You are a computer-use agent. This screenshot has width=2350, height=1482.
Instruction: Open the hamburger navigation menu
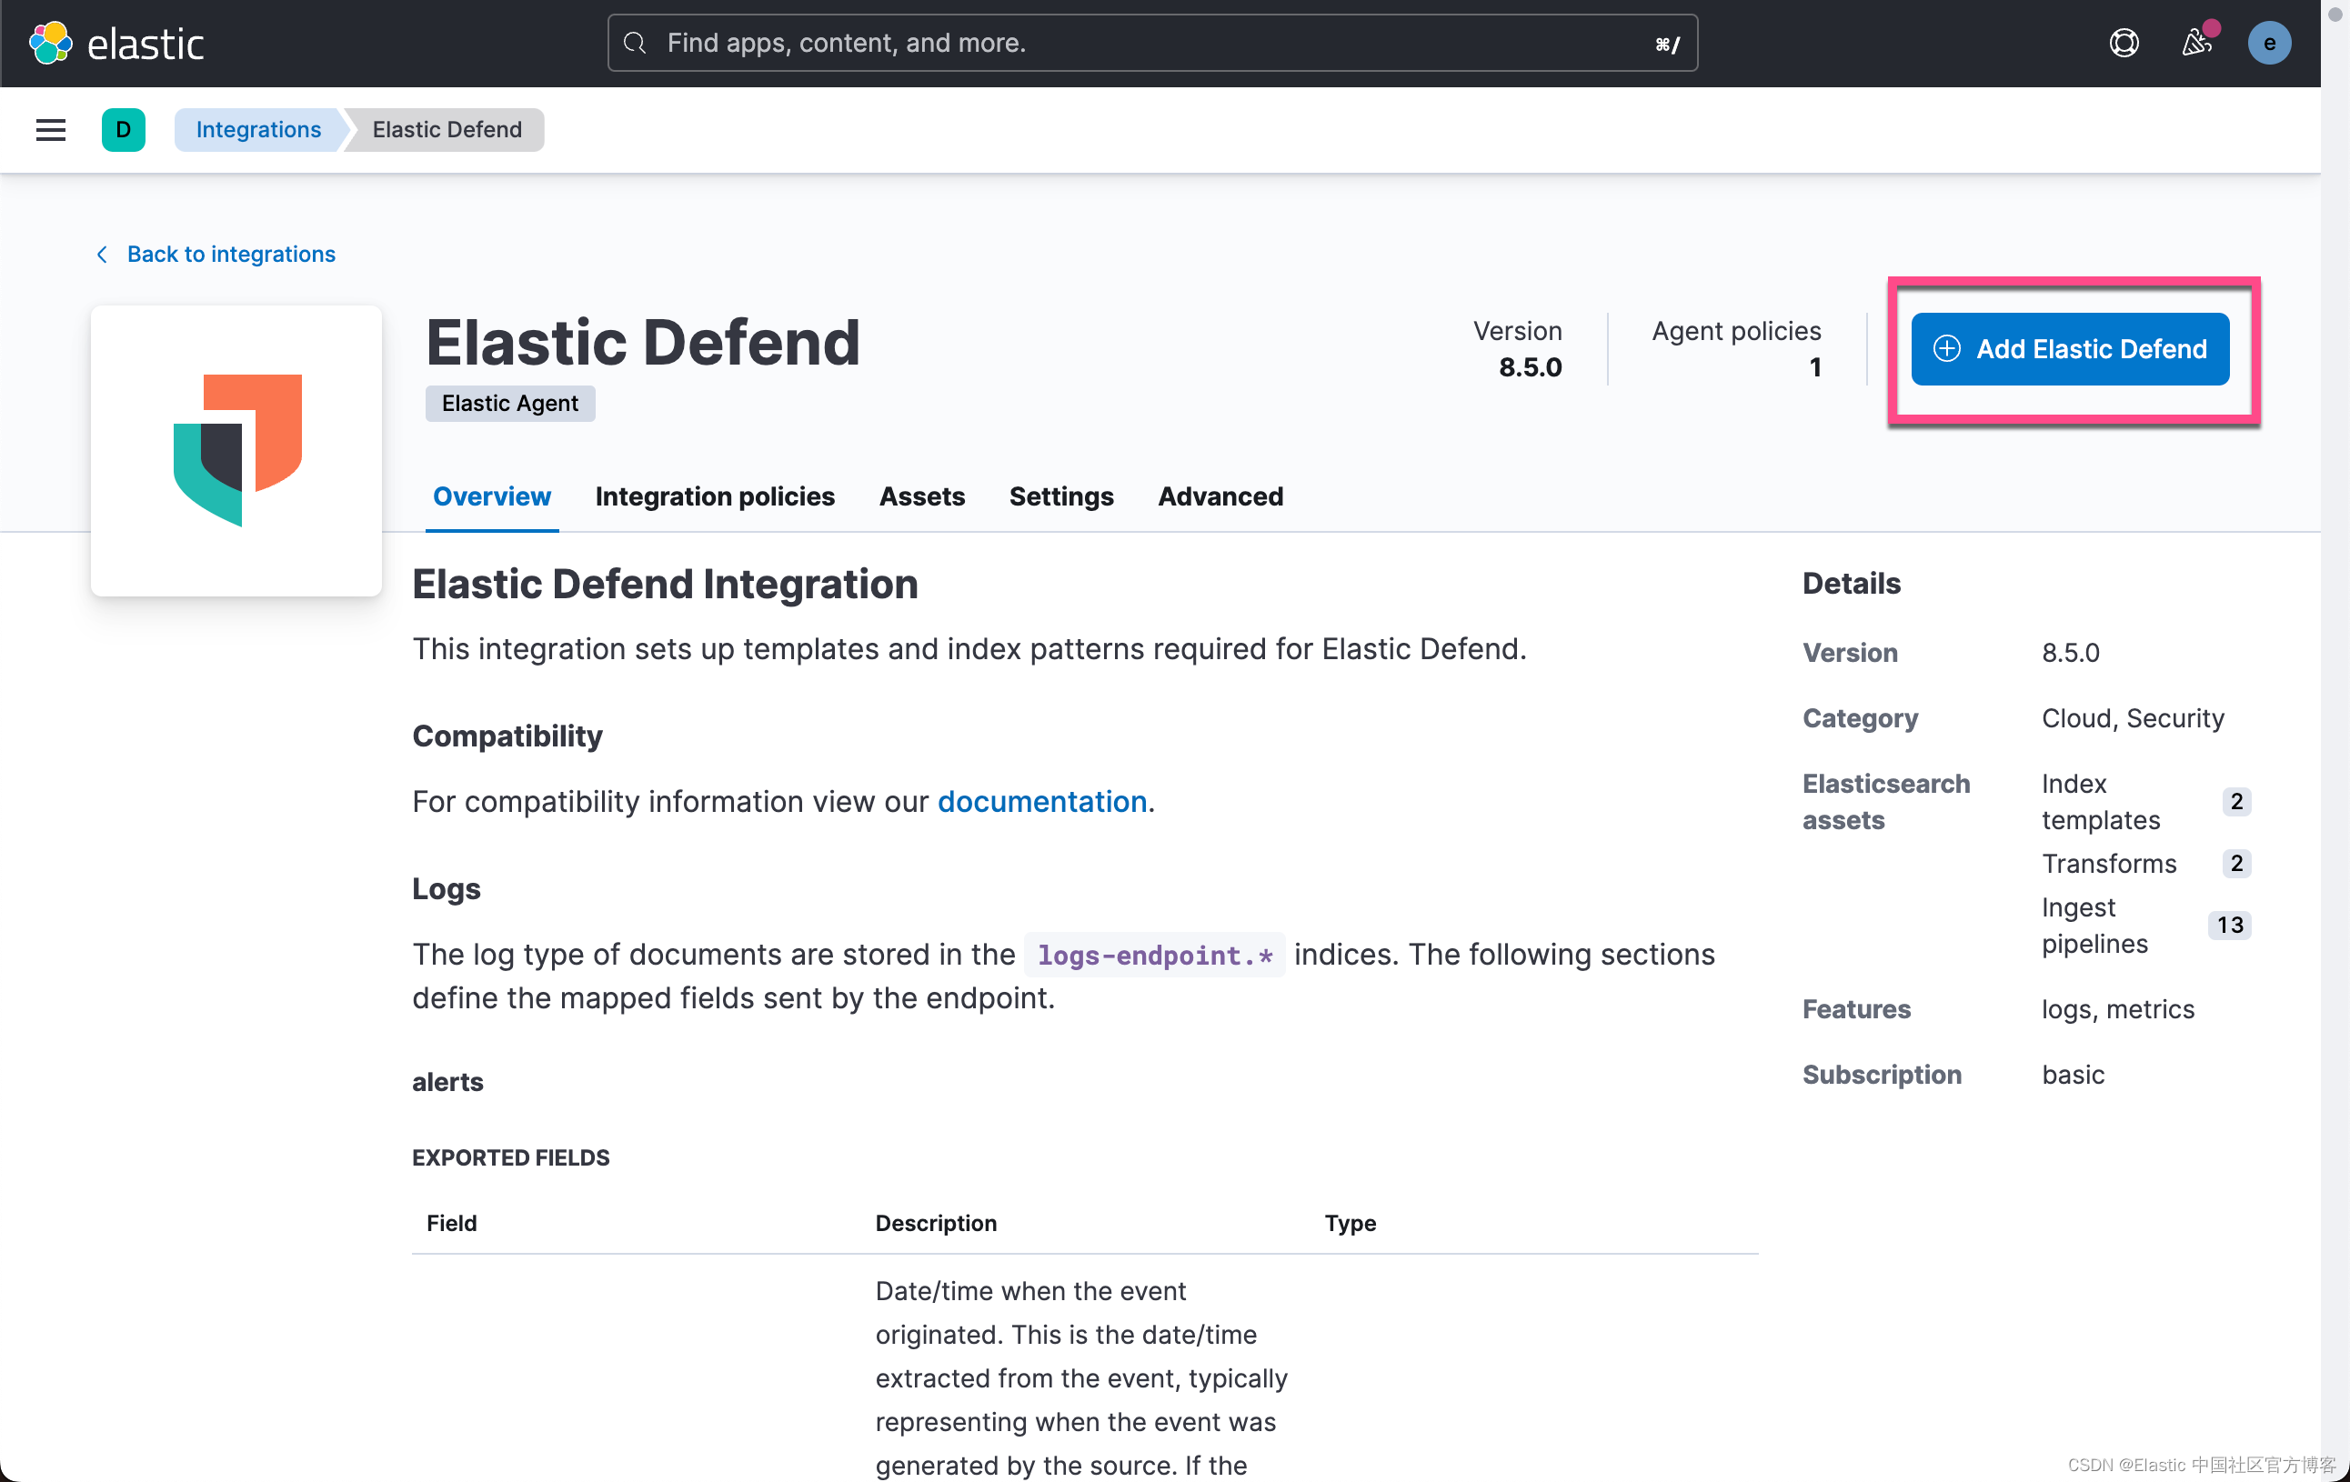point(51,130)
